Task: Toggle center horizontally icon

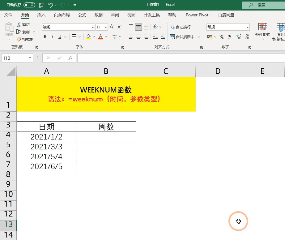Action: tap(138, 37)
